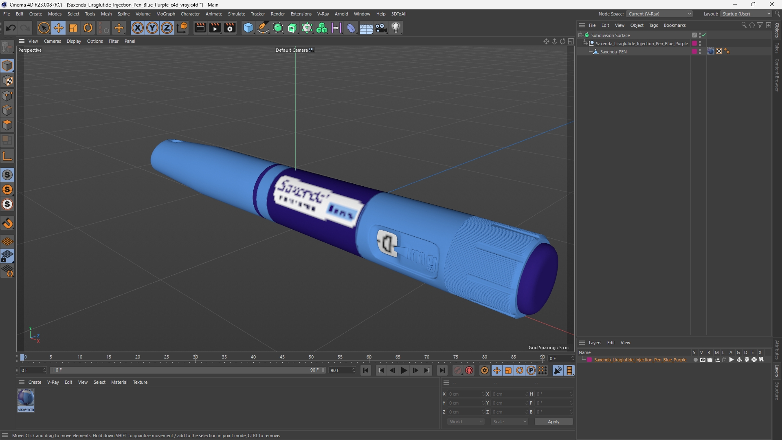The height and width of the screenshot is (440, 782).
Task: Toggle Subdivision Surface enable checkmark
Action: click(x=704, y=35)
